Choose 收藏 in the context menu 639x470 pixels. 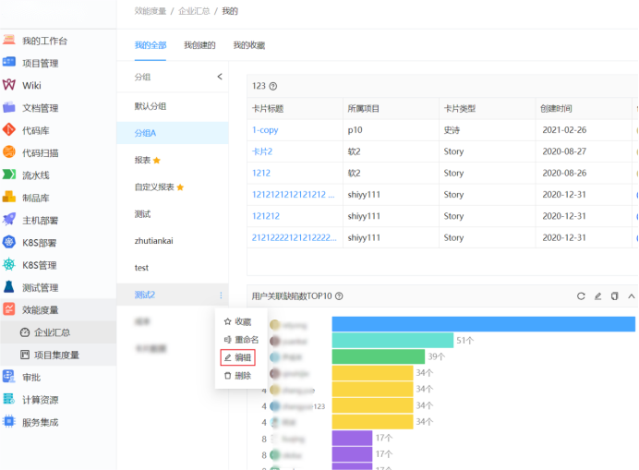(x=237, y=322)
